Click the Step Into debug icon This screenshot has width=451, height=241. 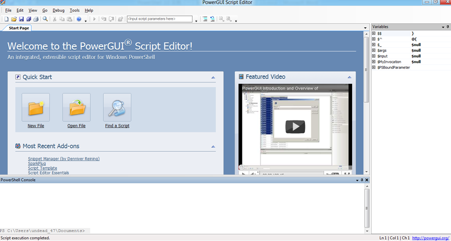(104, 19)
